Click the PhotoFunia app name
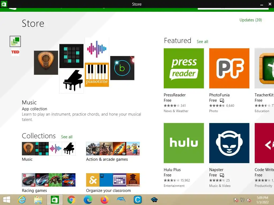The width and height of the screenshot is (274, 205). (x=219, y=95)
